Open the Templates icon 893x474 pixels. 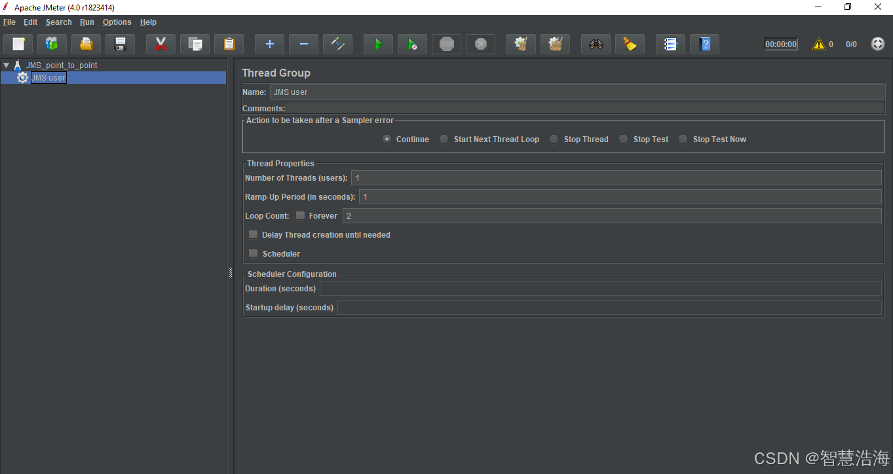coord(52,44)
